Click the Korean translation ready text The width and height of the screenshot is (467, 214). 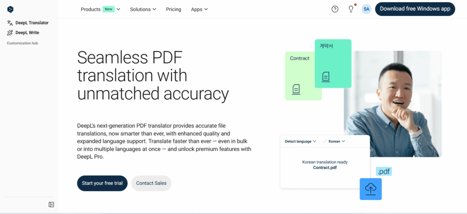(325, 162)
